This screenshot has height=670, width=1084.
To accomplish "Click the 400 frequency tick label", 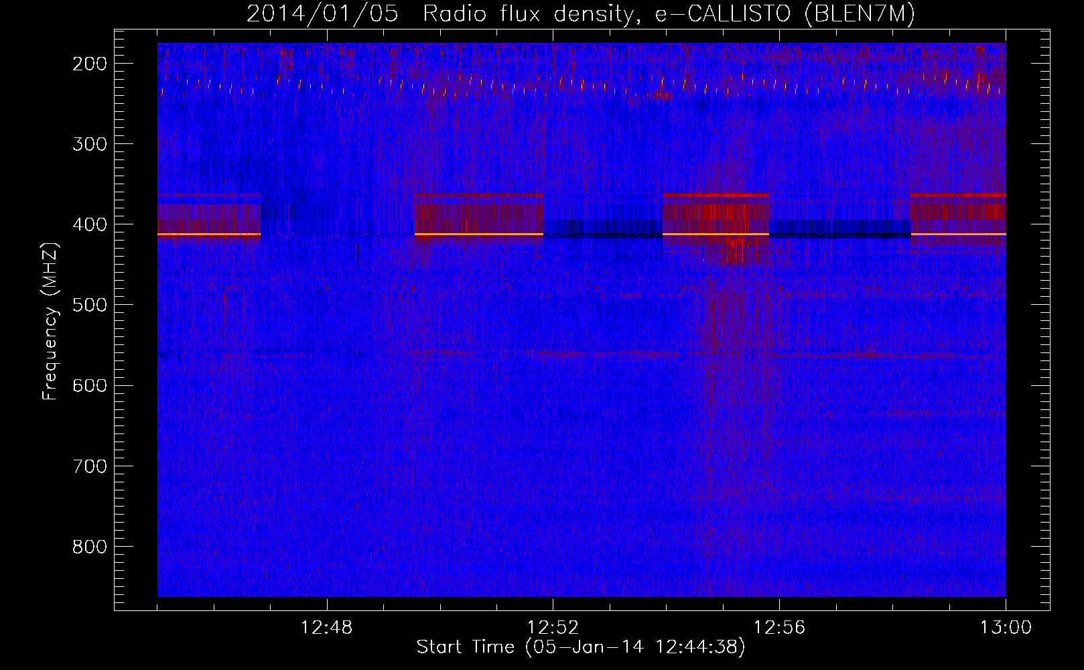I will click(x=89, y=224).
